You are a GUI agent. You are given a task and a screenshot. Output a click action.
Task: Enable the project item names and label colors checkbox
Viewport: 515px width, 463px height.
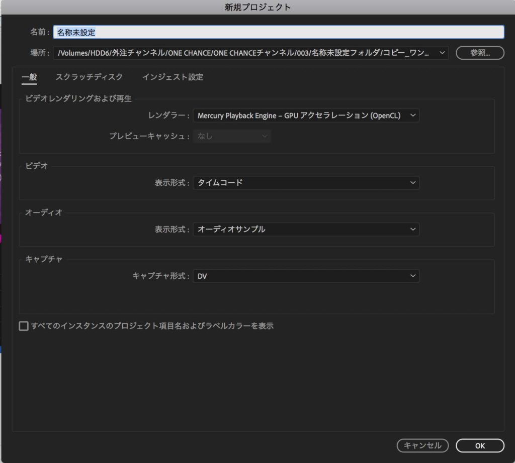[x=23, y=326]
